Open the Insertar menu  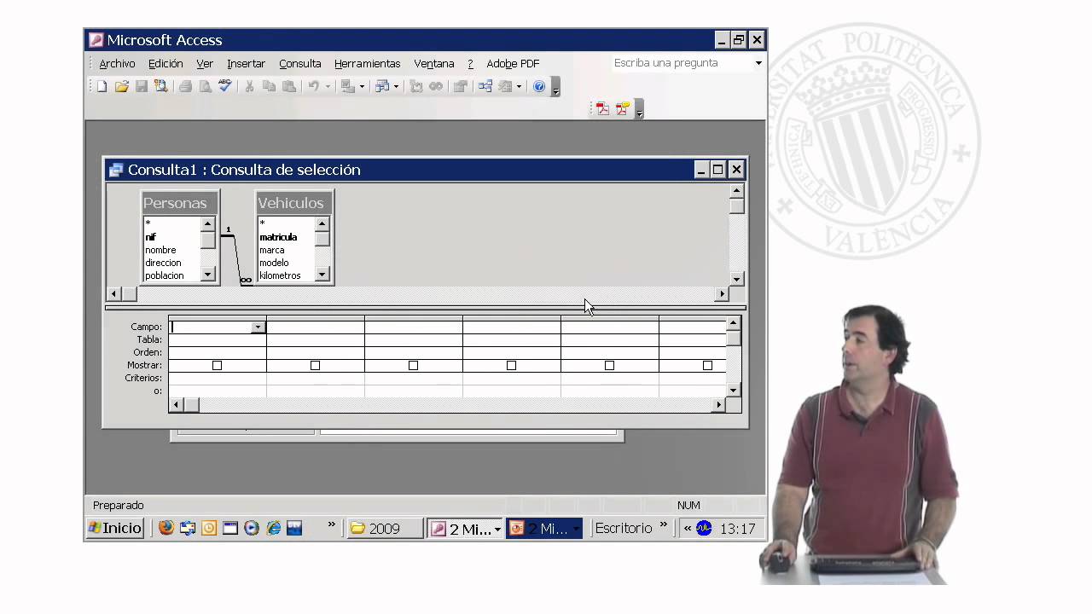[246, 63]
